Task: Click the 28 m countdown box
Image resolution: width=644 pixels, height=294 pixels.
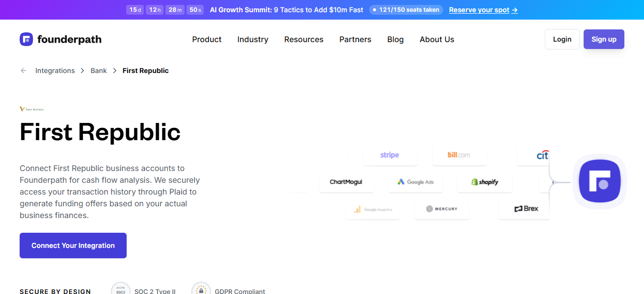Action: click(x=175, y=10)
